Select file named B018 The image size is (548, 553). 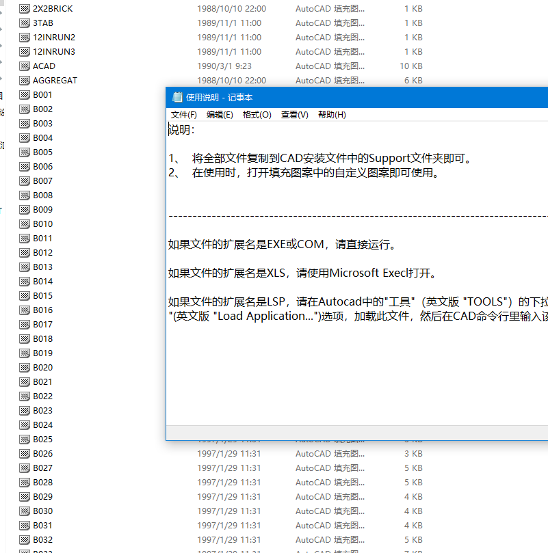42,339
